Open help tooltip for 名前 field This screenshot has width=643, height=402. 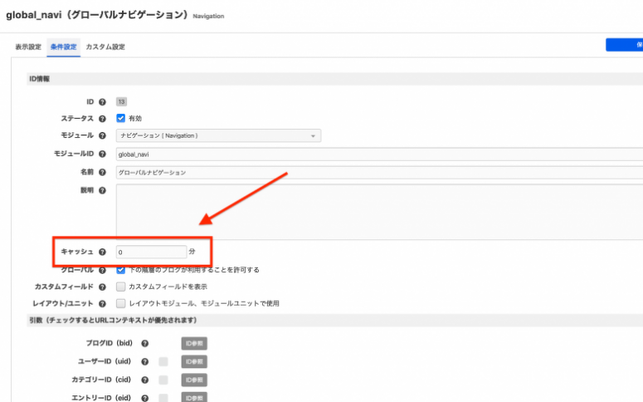103,172
